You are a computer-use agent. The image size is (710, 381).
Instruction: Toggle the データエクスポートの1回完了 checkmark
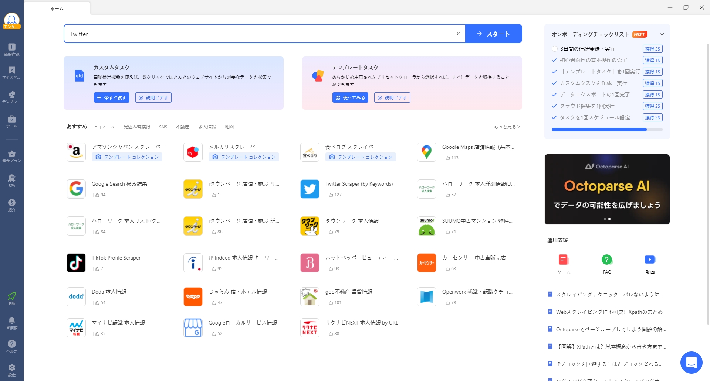point(554,95)
